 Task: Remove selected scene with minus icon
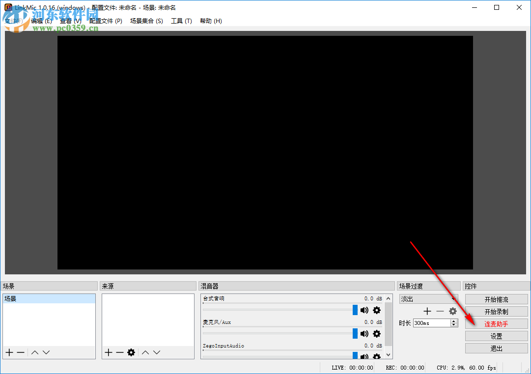tap(21, 352)
